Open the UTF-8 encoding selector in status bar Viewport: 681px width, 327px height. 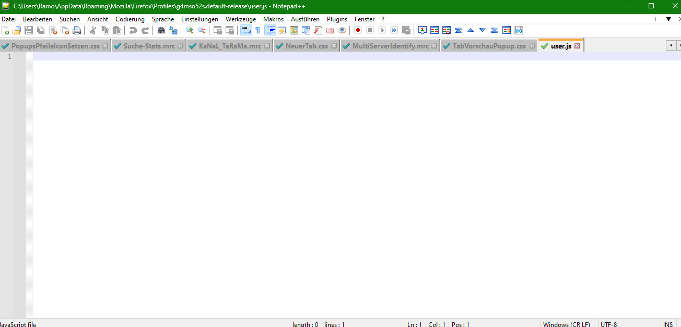click(x=608, y=324)
